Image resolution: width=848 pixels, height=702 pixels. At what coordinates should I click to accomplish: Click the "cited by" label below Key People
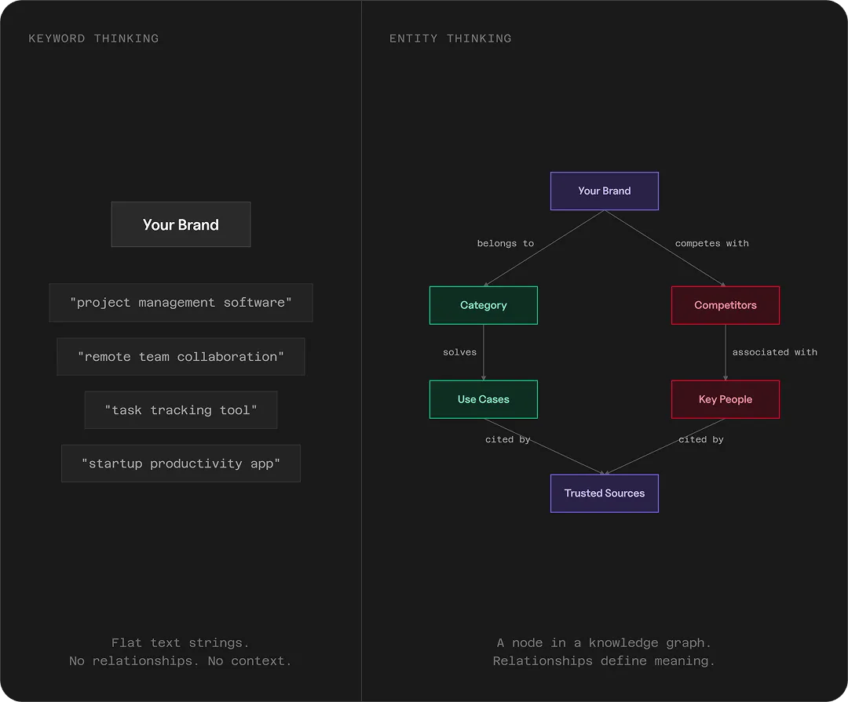(x=701, y=439)
